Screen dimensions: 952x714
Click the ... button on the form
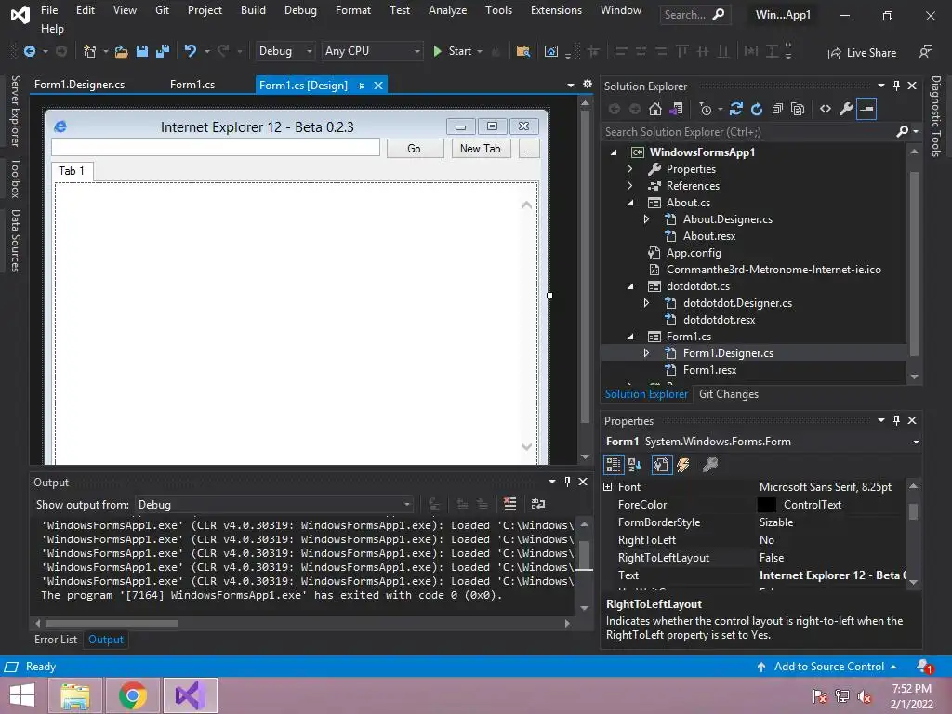[529, 149]
